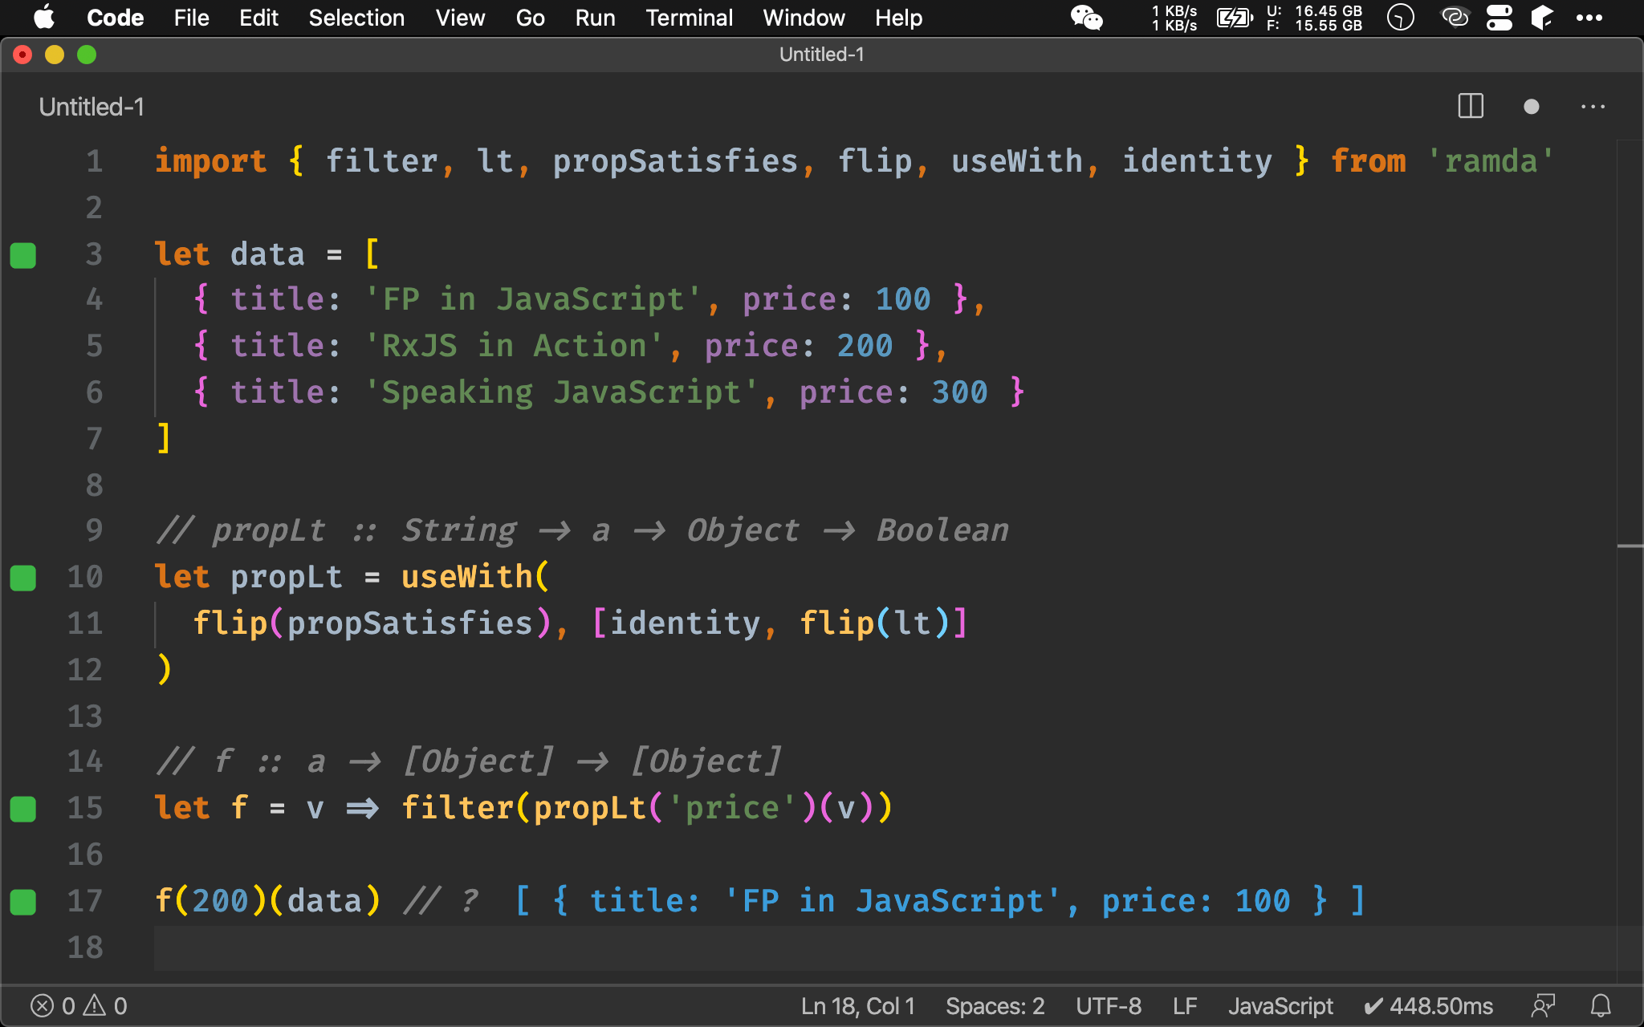The image size is (1644, 1027).
Task: Click 'flip(lt)' on line 11
Action: click(875, 623)
